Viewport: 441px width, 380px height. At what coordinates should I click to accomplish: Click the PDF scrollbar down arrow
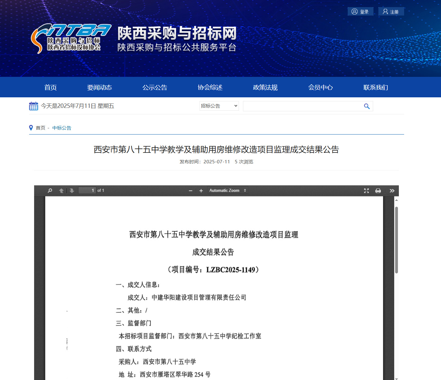click(396, 378)
